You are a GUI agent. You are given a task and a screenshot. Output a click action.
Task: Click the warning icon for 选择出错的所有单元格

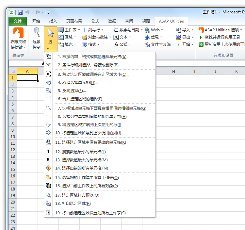coord(48,168)
